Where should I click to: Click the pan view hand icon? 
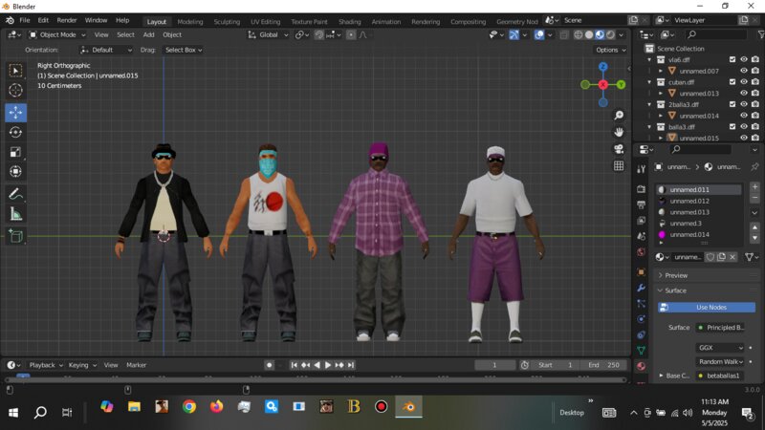coord(619,132)
